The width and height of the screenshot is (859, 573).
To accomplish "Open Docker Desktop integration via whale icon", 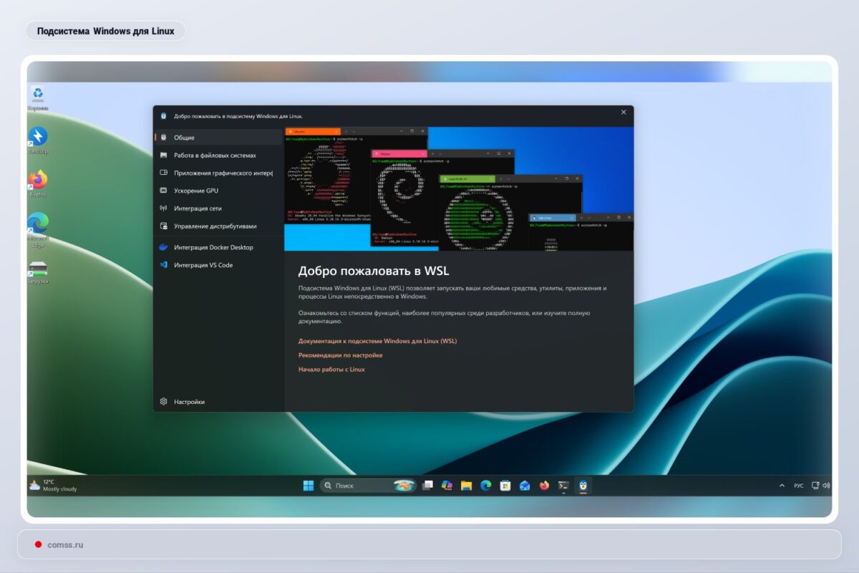I will 165,247.
